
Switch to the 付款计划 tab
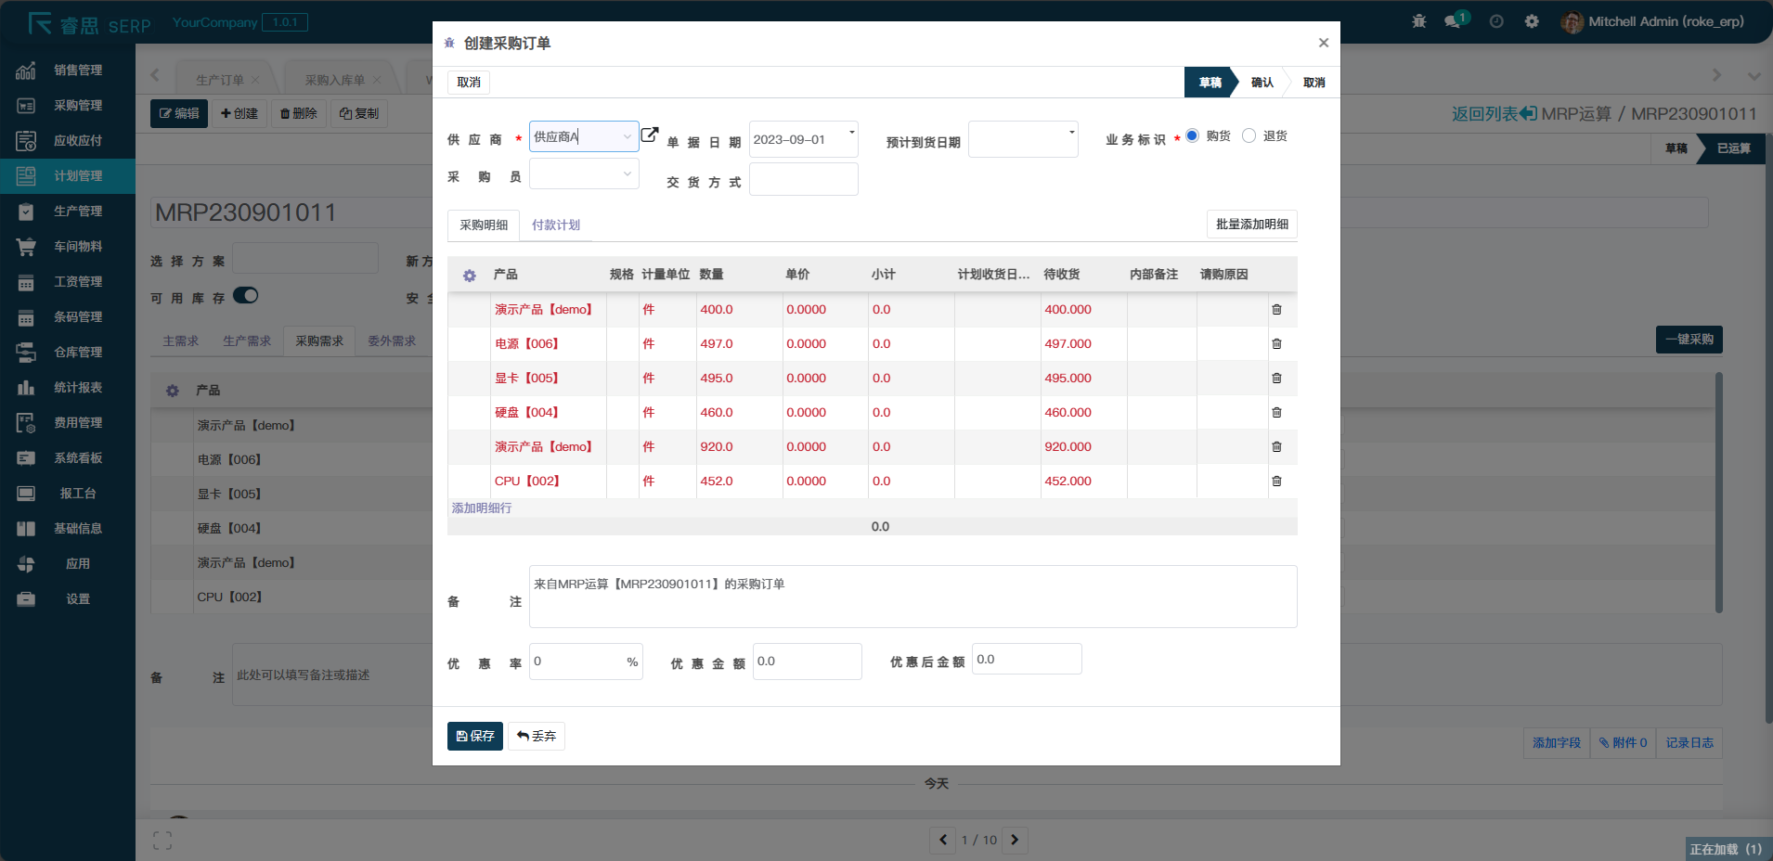pos(555,225)
